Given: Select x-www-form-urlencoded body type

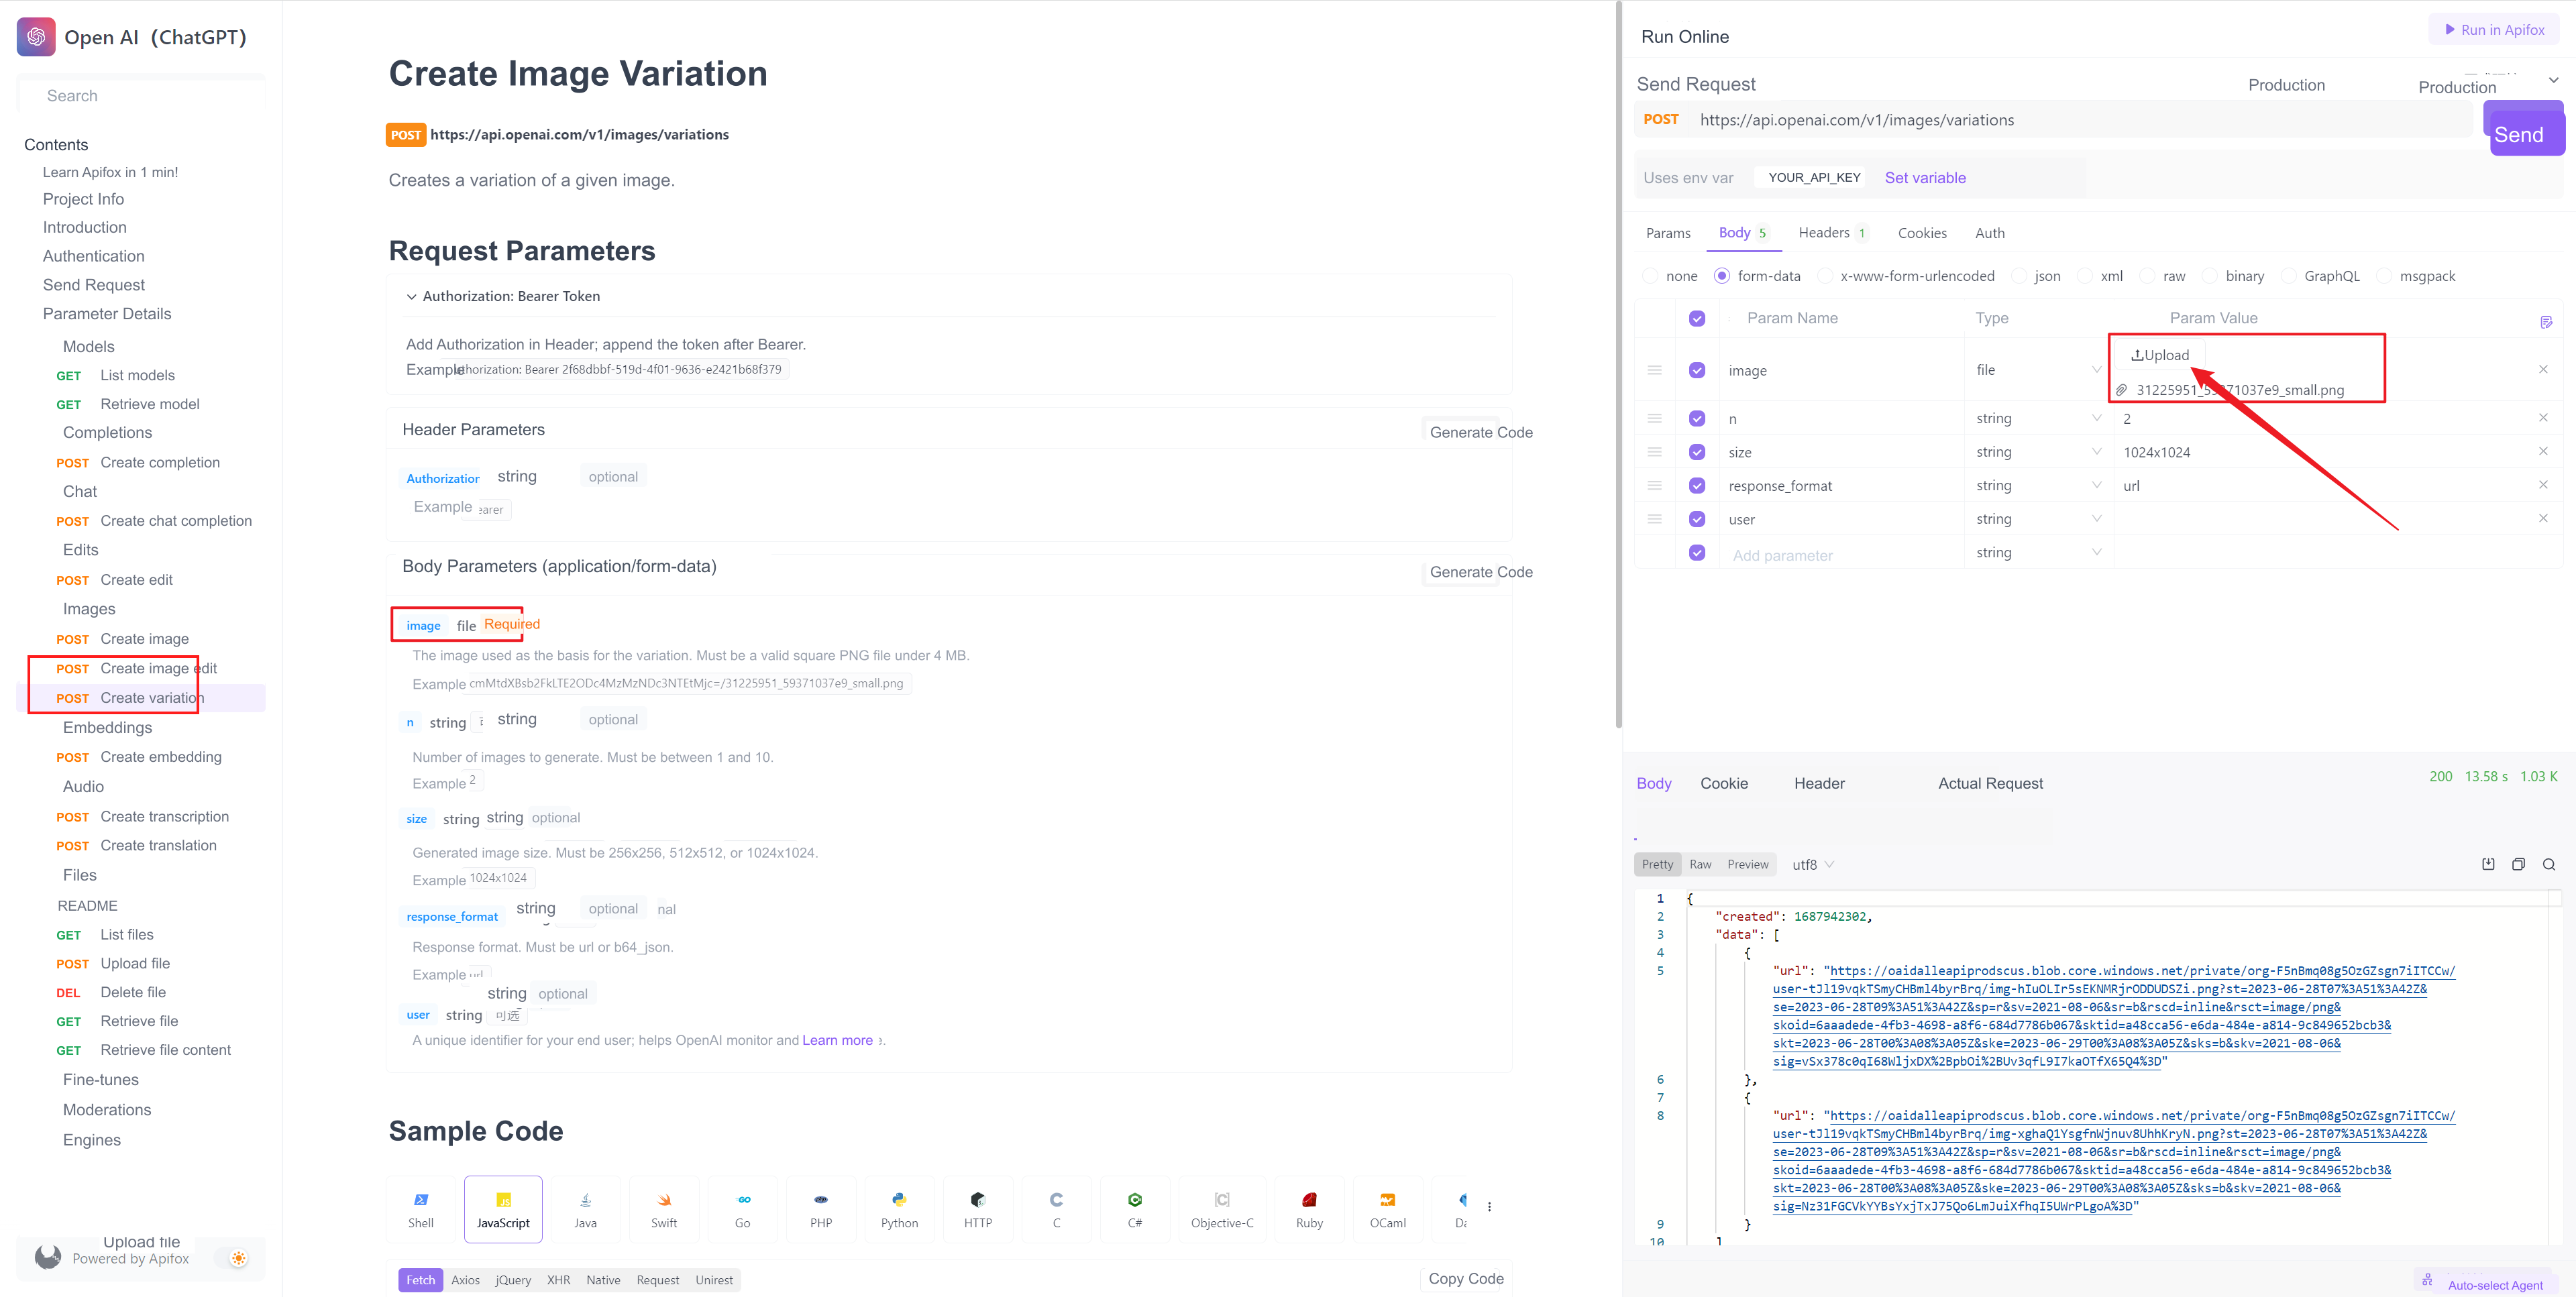Looking at the screenshot, I should coord(1825,276).
